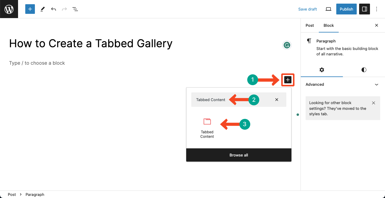Undo the last change with the undo arrow

pos(53,9)
